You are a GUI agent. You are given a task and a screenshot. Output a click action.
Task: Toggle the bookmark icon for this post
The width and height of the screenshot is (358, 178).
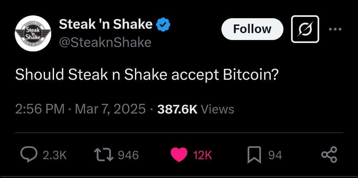pyautogui.click(x=254, y=155)
